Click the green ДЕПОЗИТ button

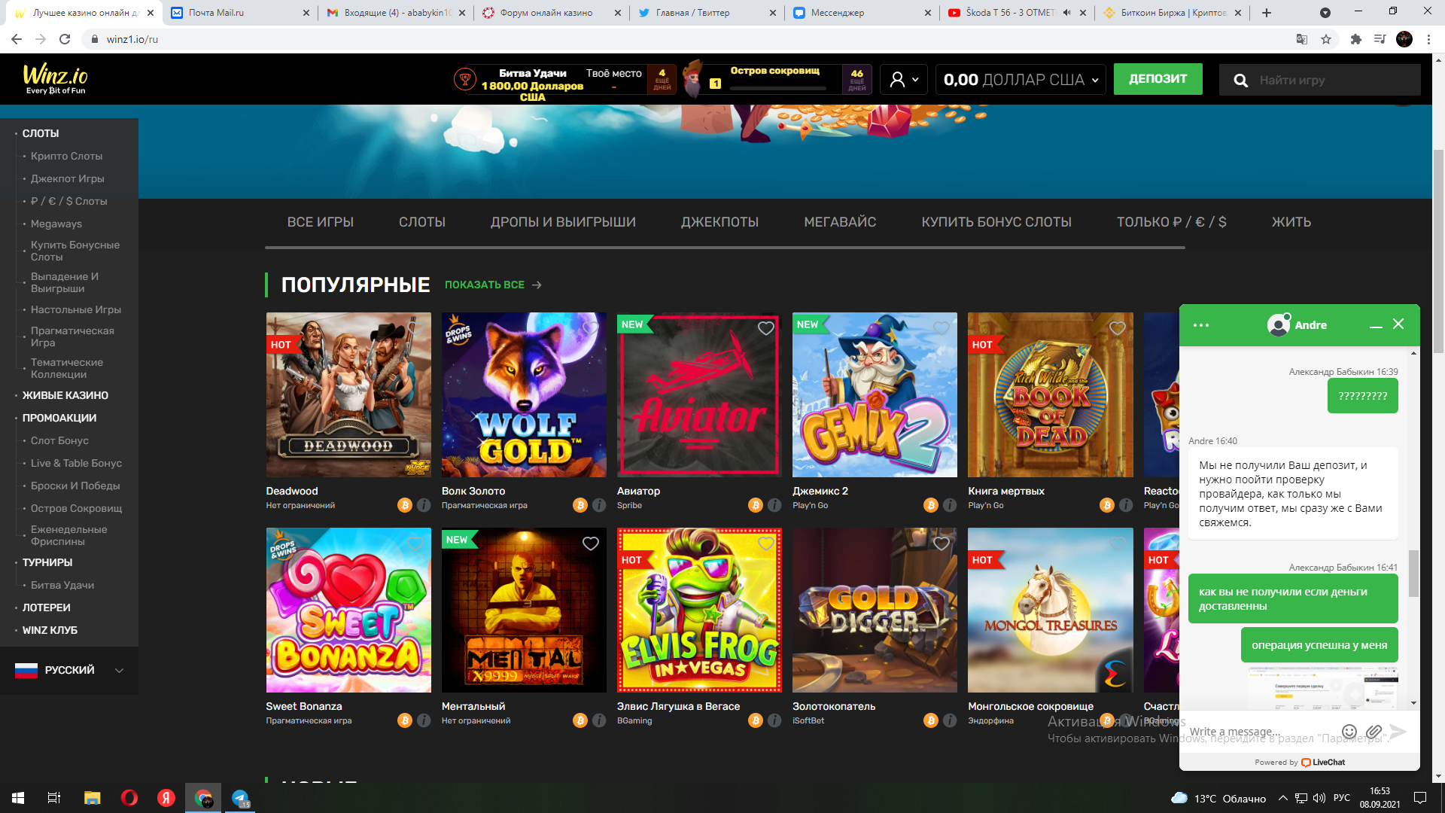[x=1158, y=79]
